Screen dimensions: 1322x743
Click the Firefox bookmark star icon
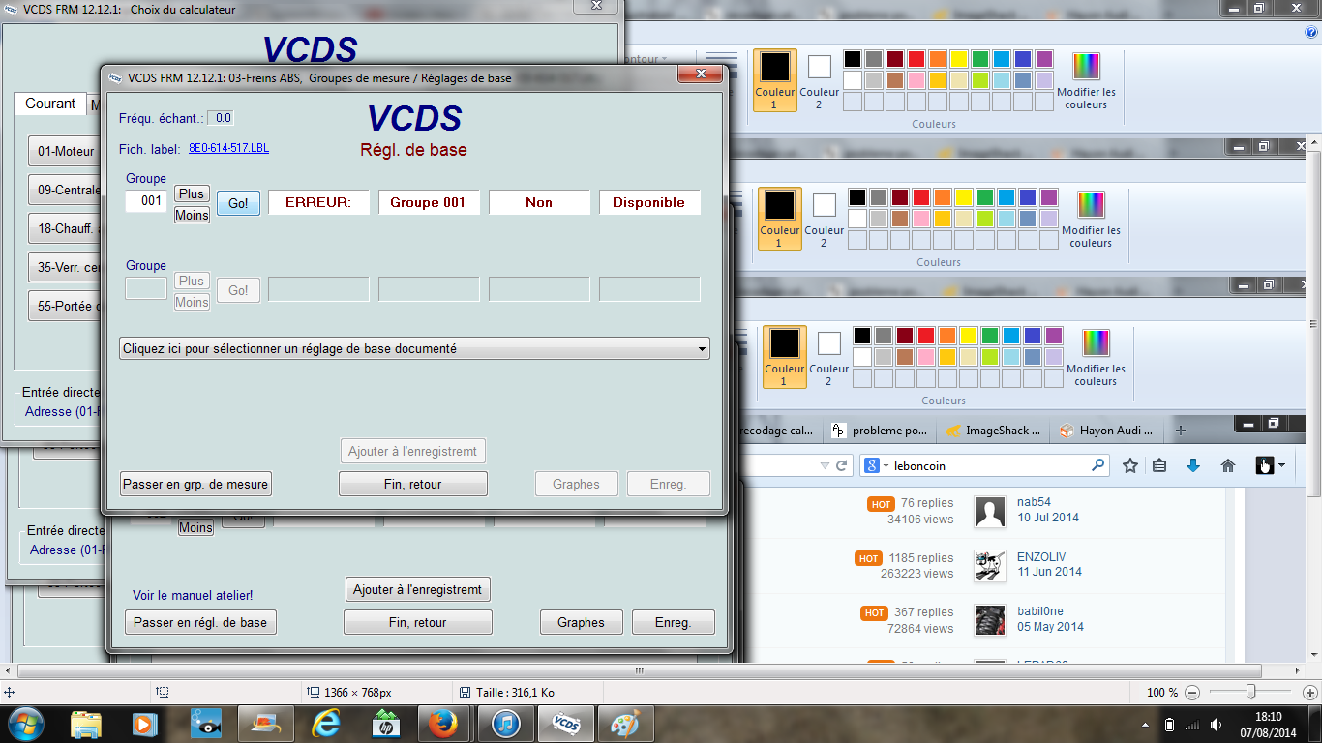point(1130,465)
